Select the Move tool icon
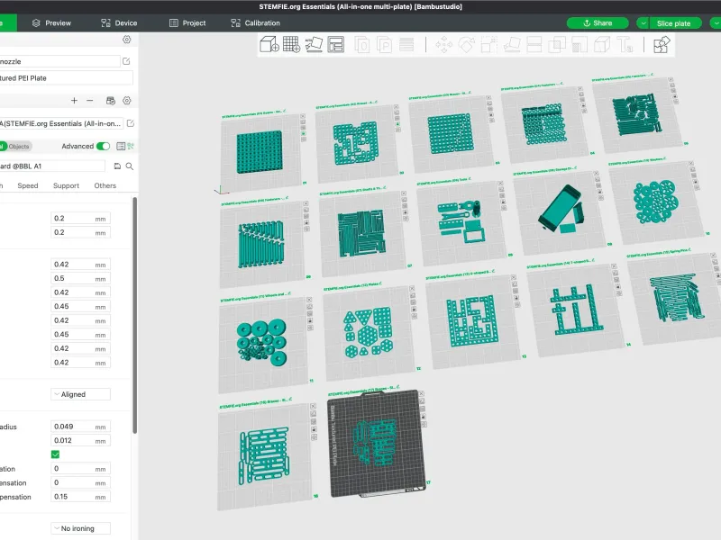The image size is (721, 540). click(x=443, y=45)
